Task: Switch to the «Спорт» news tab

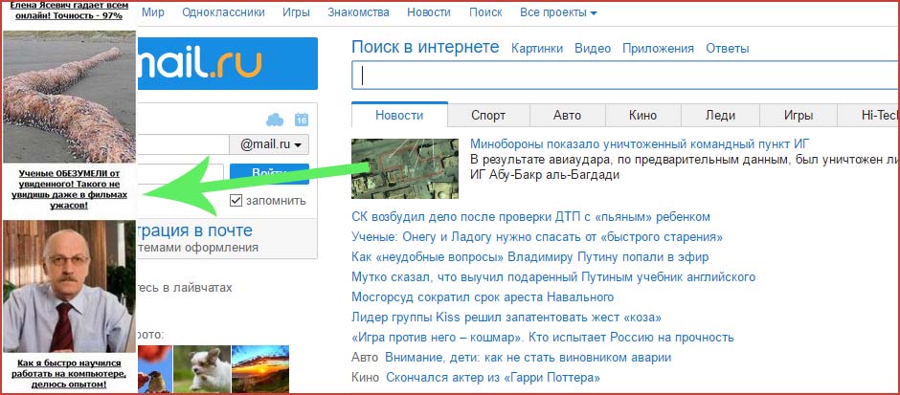Action: 488,115
